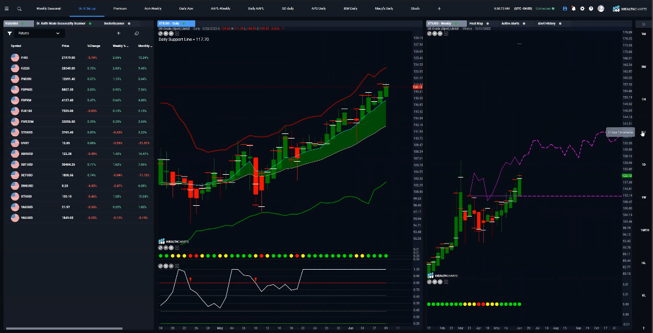Viewport: 653px width, 333px height.
Task: Select the 1W timeframe button
Action: [x=643, y=197]
